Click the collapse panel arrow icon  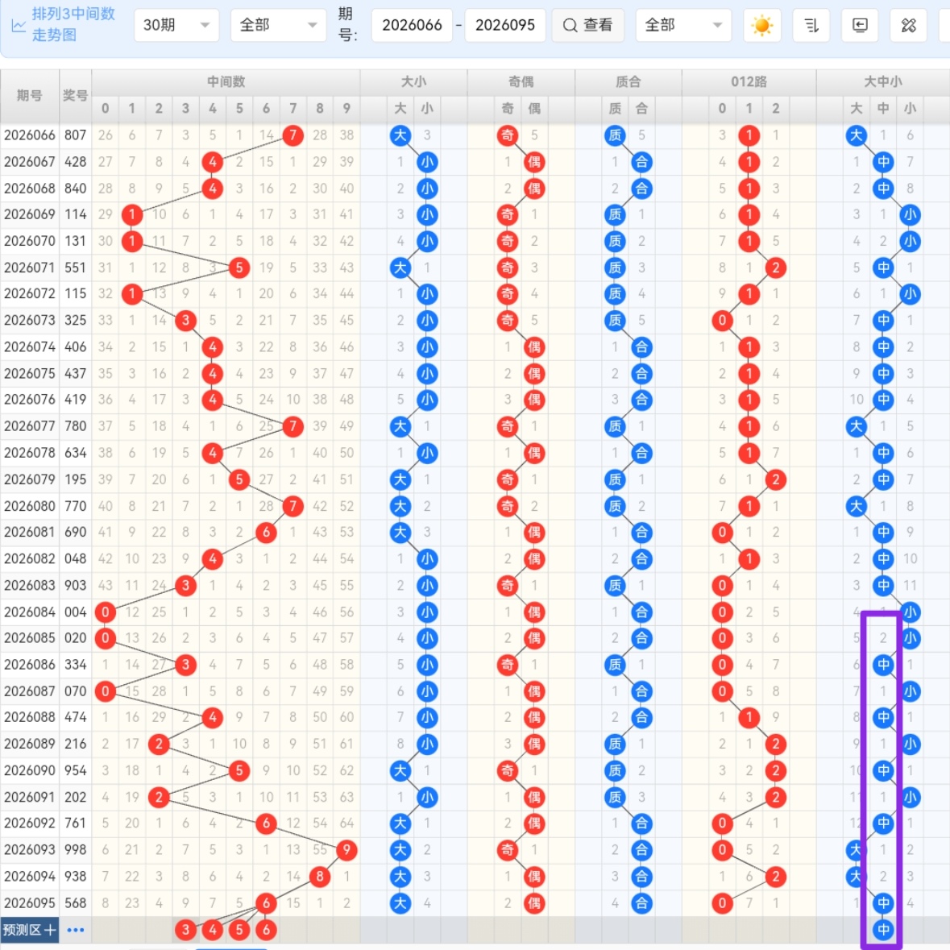pos(860,26)
